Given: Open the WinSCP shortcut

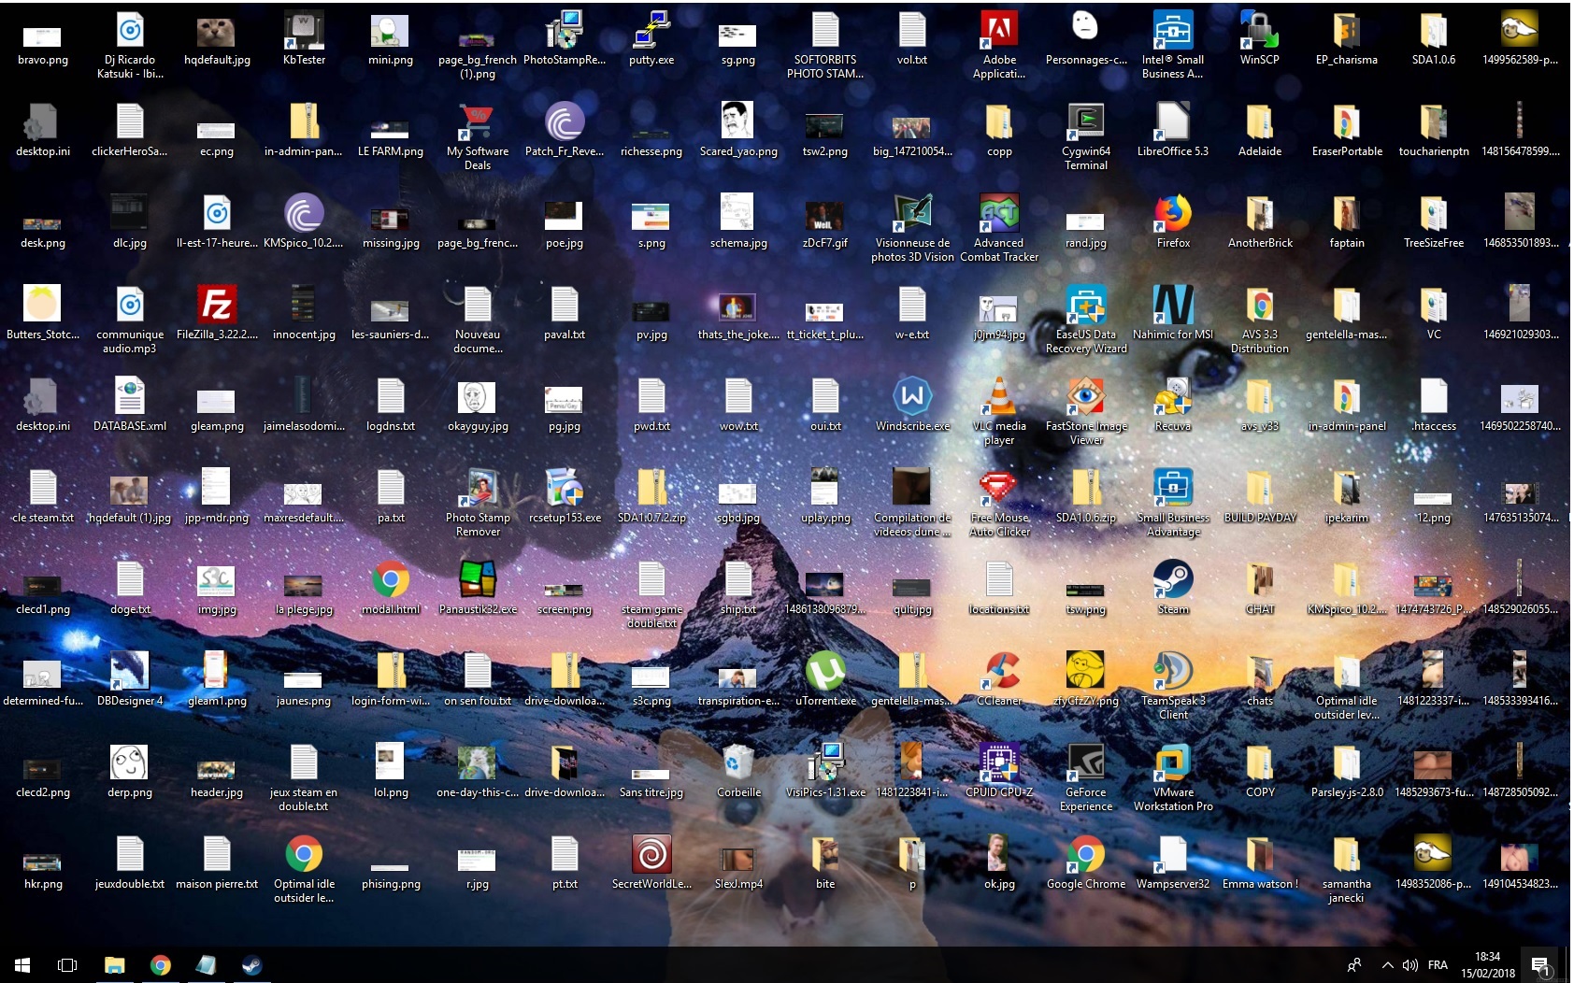Looking at the screenshot, I should click(1259, 32).
